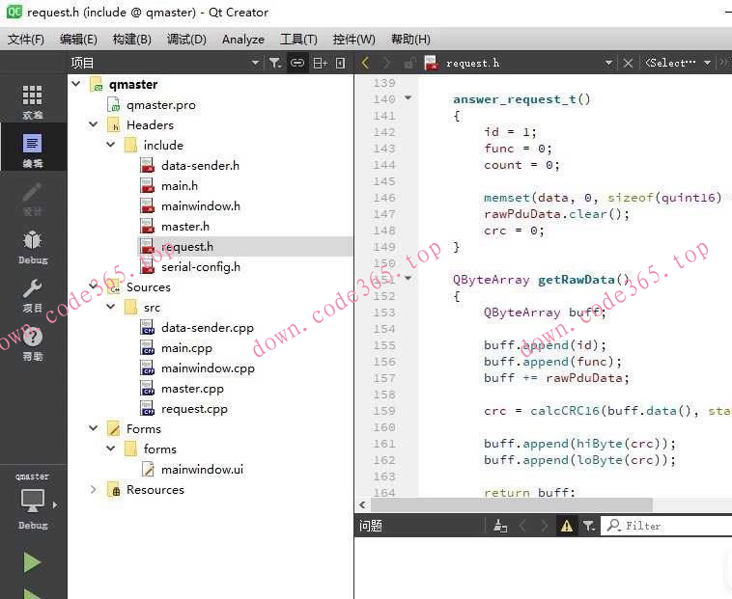The width and height of the screenshot is (732, 599).
Task: Open the 帮助(H) menu
Action: (410, 40)
